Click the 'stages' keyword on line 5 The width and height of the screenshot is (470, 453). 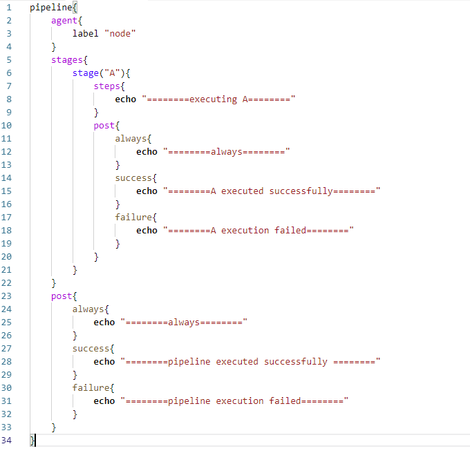point(67,59)
